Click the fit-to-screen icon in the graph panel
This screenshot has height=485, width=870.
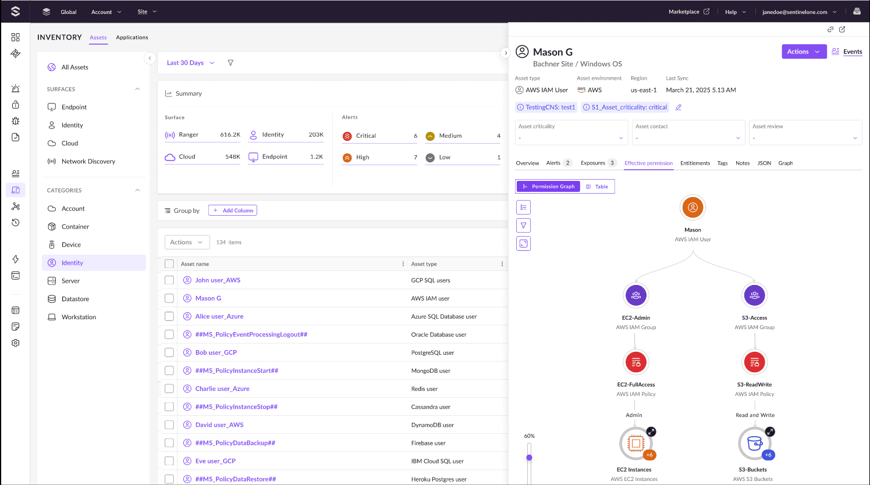(x=523, y=243)
